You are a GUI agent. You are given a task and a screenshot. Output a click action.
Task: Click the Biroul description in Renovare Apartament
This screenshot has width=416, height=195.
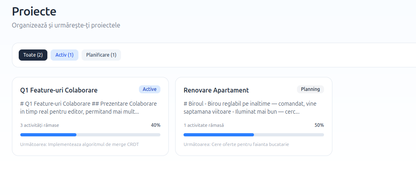[x=250, y=108]
